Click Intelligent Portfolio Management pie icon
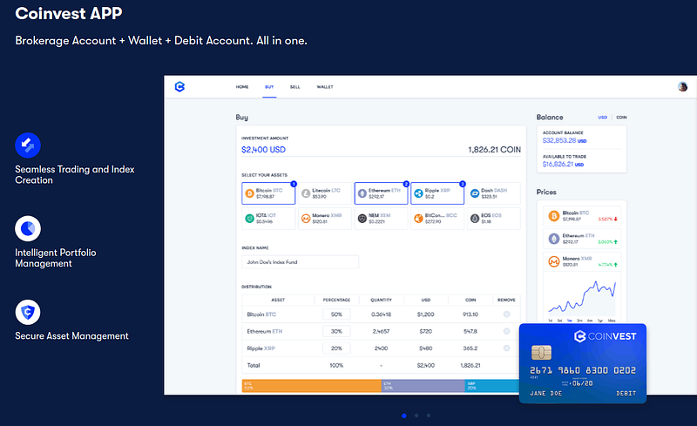Image resolution: width=697 pixels, height=426 pixels. 28,228
